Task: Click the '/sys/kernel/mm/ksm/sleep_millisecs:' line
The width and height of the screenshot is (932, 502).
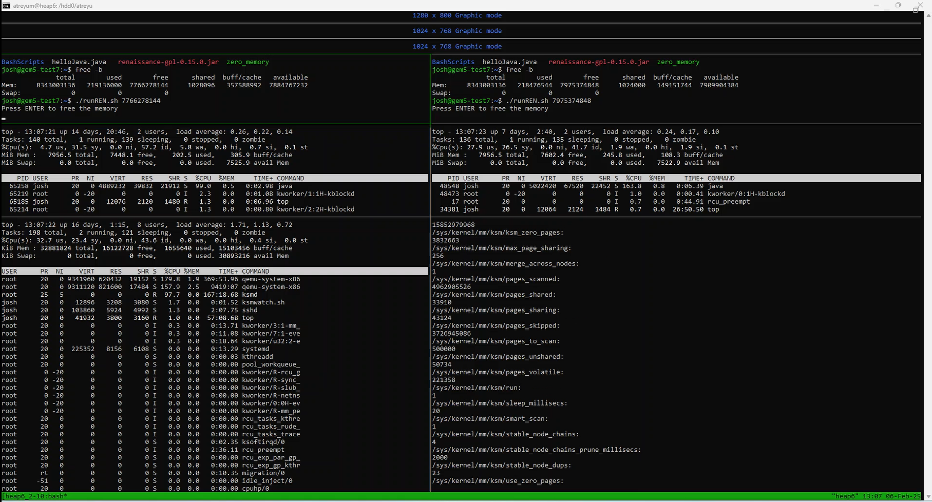Action: click(500, 403)
